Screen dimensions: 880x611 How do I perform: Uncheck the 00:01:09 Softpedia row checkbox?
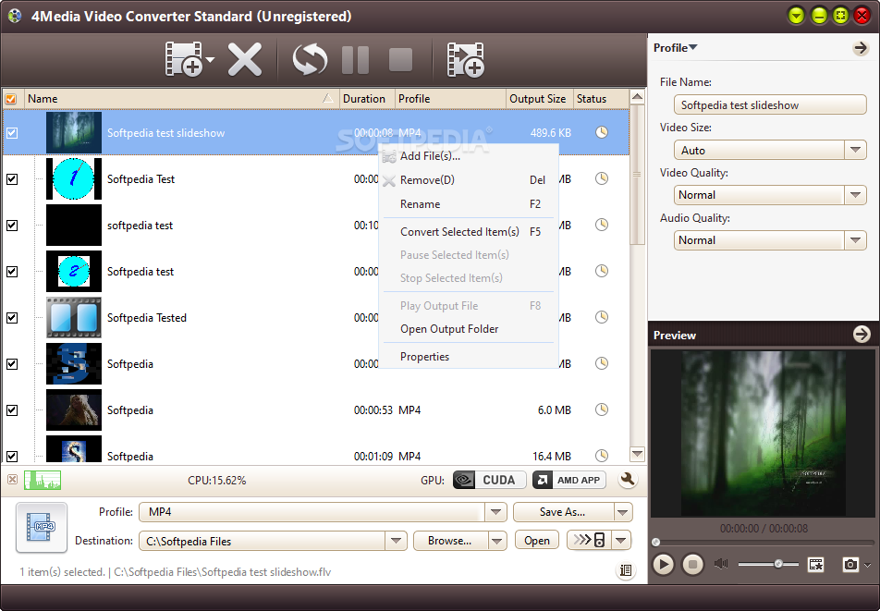[x=12, y=456]
